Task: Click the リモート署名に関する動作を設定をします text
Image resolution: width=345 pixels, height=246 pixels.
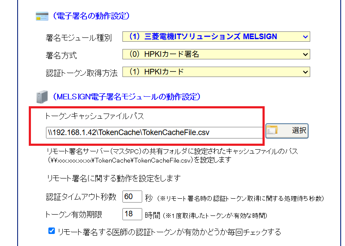Action: (114, 178)
